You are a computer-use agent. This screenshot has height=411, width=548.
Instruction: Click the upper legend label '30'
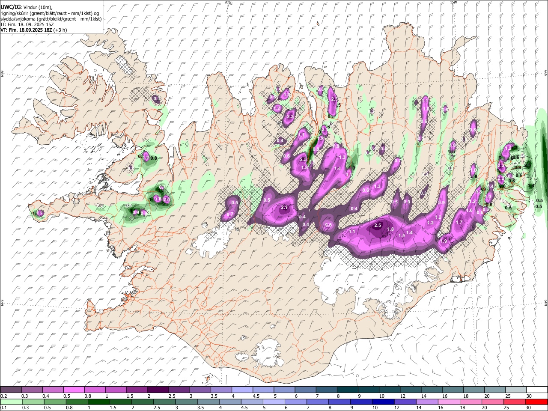(x=529, y=396)
